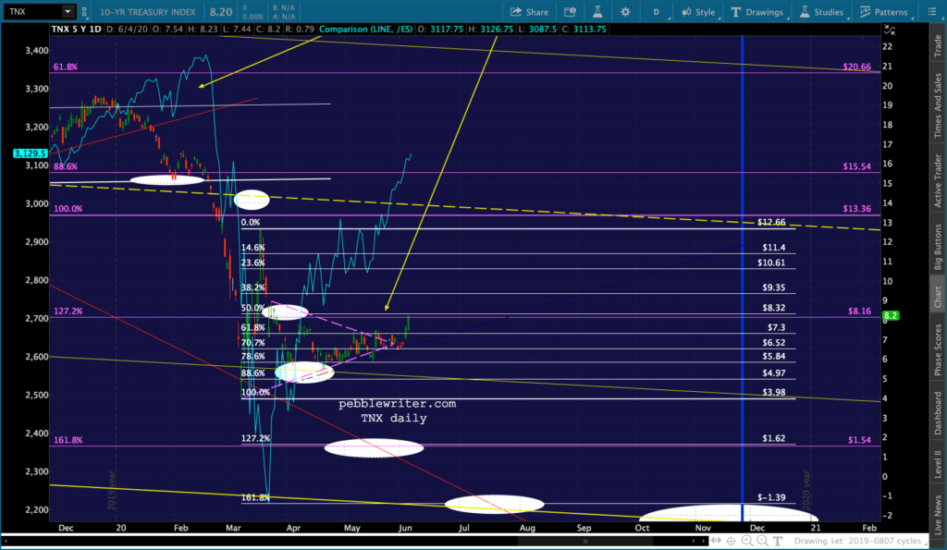Open the Active Trader sidebar tab

938,181
